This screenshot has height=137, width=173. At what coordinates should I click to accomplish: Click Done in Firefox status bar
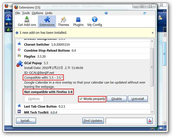(x=9, y=128)
